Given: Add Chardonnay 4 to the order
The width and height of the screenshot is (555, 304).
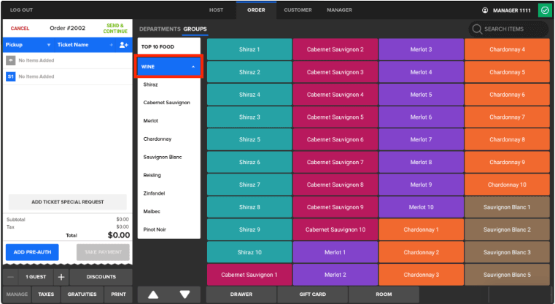Looking at the screenshot, I should coord(507,50).
